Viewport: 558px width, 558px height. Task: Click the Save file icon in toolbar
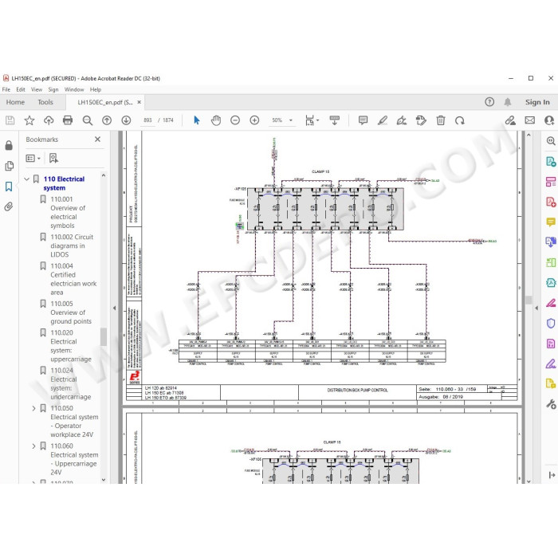(x=10, y=120)
